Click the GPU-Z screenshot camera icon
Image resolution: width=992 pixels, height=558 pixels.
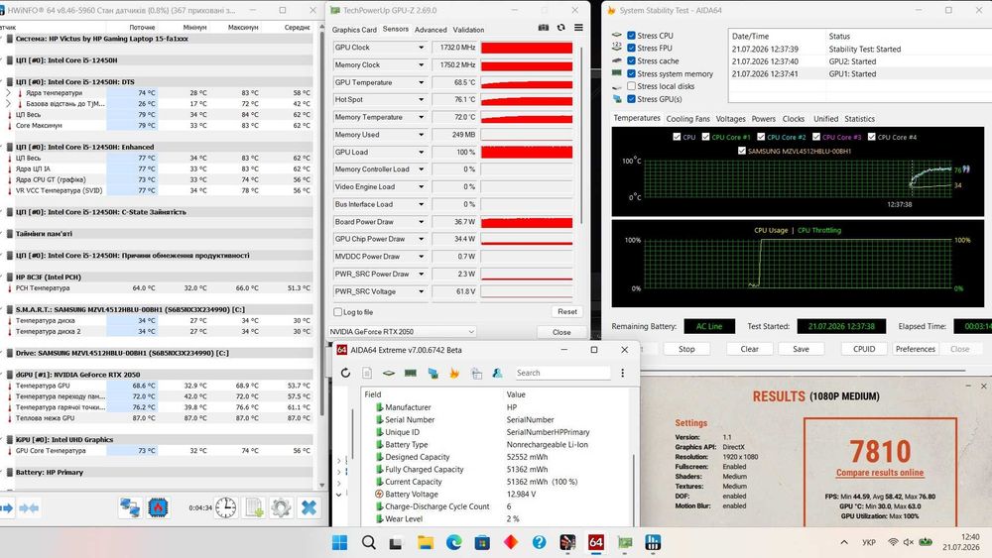pyautogui.click(x=544, y=28)
